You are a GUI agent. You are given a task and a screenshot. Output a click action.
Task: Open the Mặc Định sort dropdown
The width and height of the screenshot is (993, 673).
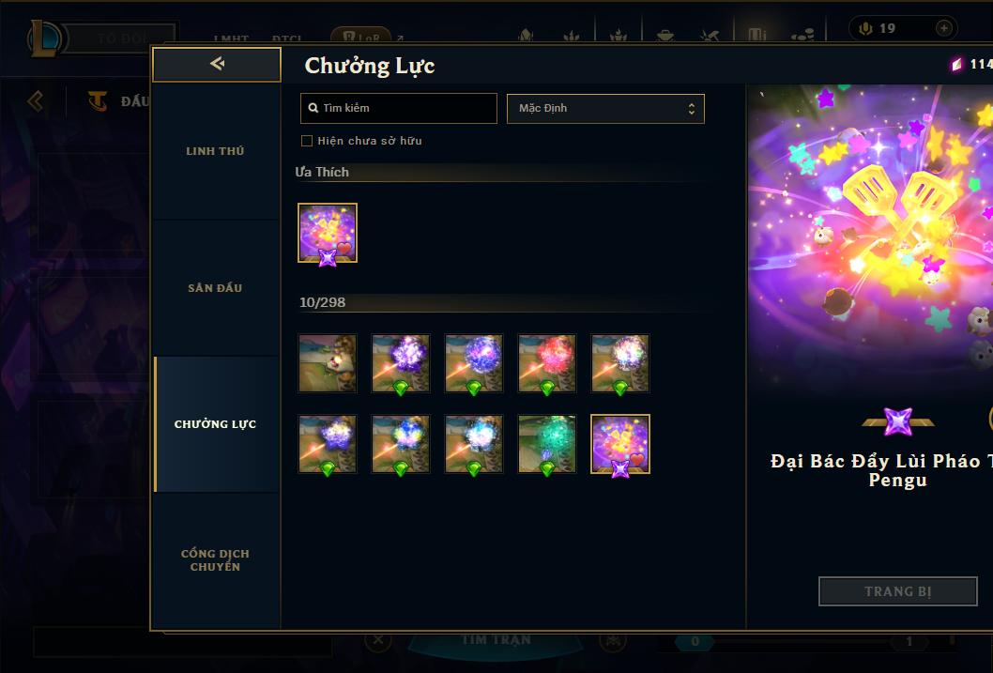[605, 108]
